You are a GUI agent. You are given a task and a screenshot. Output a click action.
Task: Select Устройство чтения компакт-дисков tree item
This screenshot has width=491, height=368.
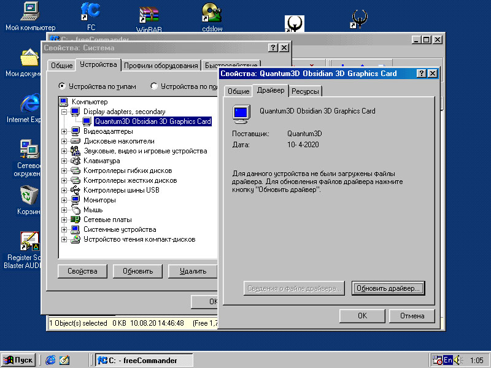tap(139, 239)
